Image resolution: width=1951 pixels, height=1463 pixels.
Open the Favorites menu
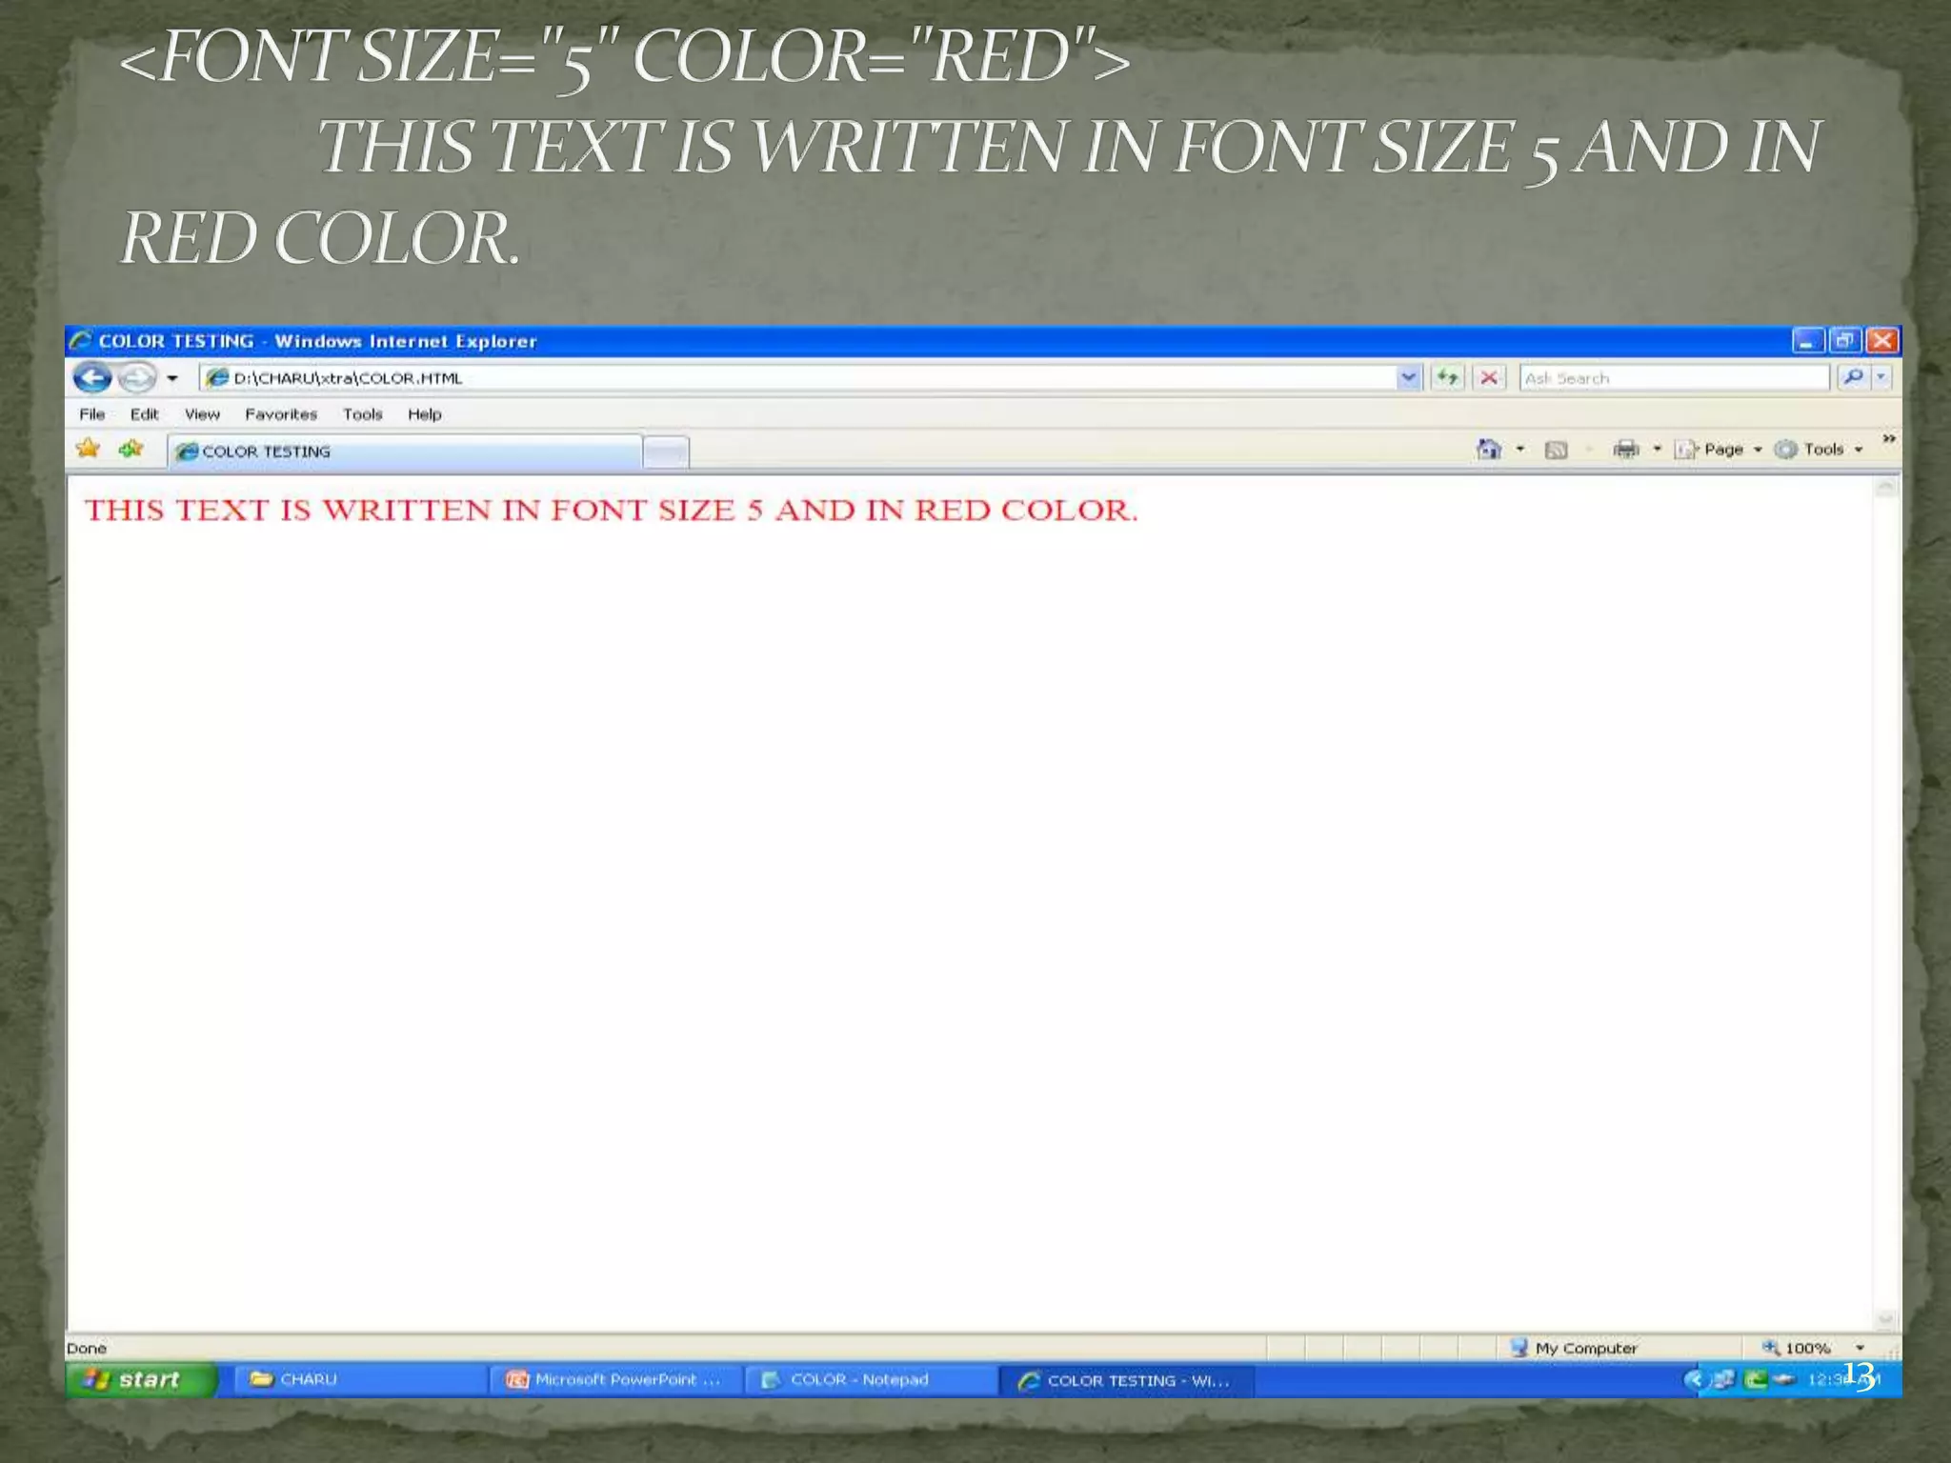[x=281, y=414]
